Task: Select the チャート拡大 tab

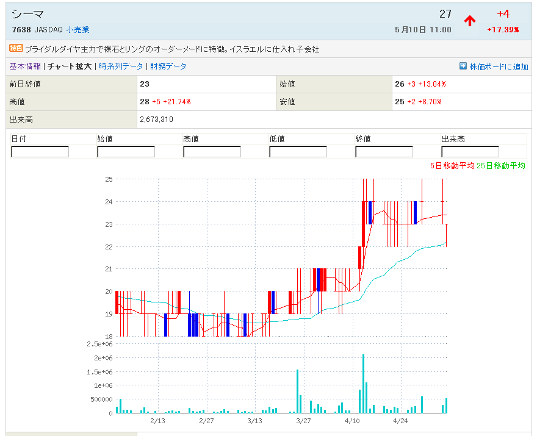Action: (x=70, y=66)
